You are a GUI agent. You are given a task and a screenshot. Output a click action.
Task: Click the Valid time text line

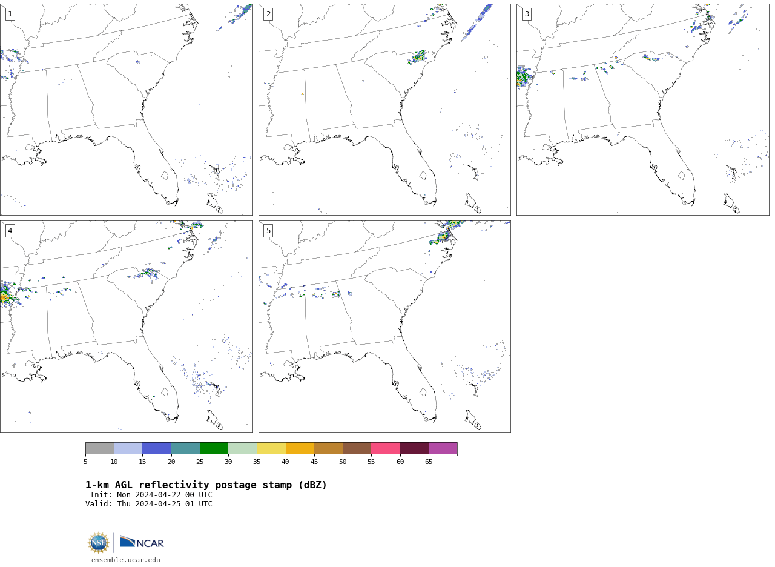[149, 504]
